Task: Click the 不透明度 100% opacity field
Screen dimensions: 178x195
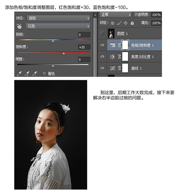Action: point(156,15)
